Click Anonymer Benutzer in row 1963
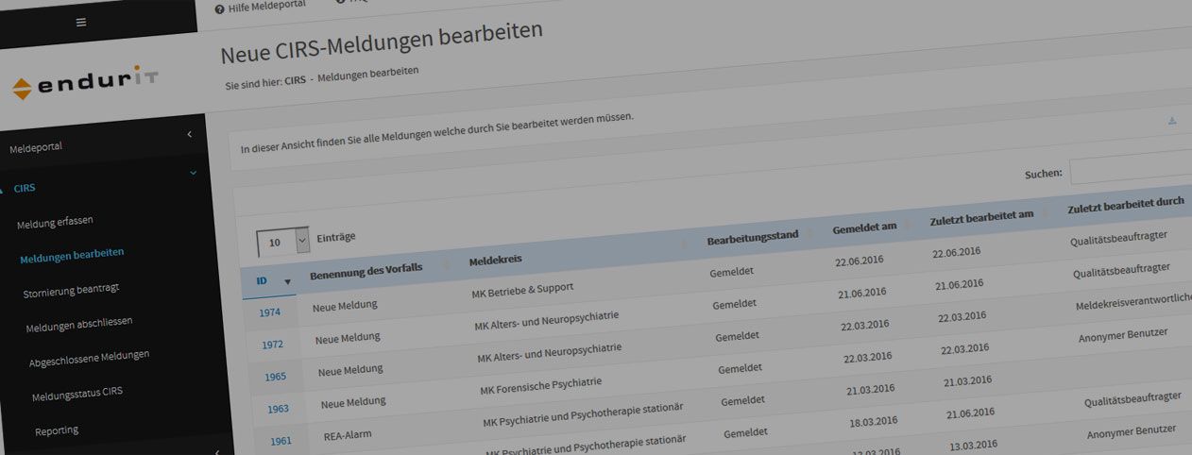 (x=1123, y=334)
